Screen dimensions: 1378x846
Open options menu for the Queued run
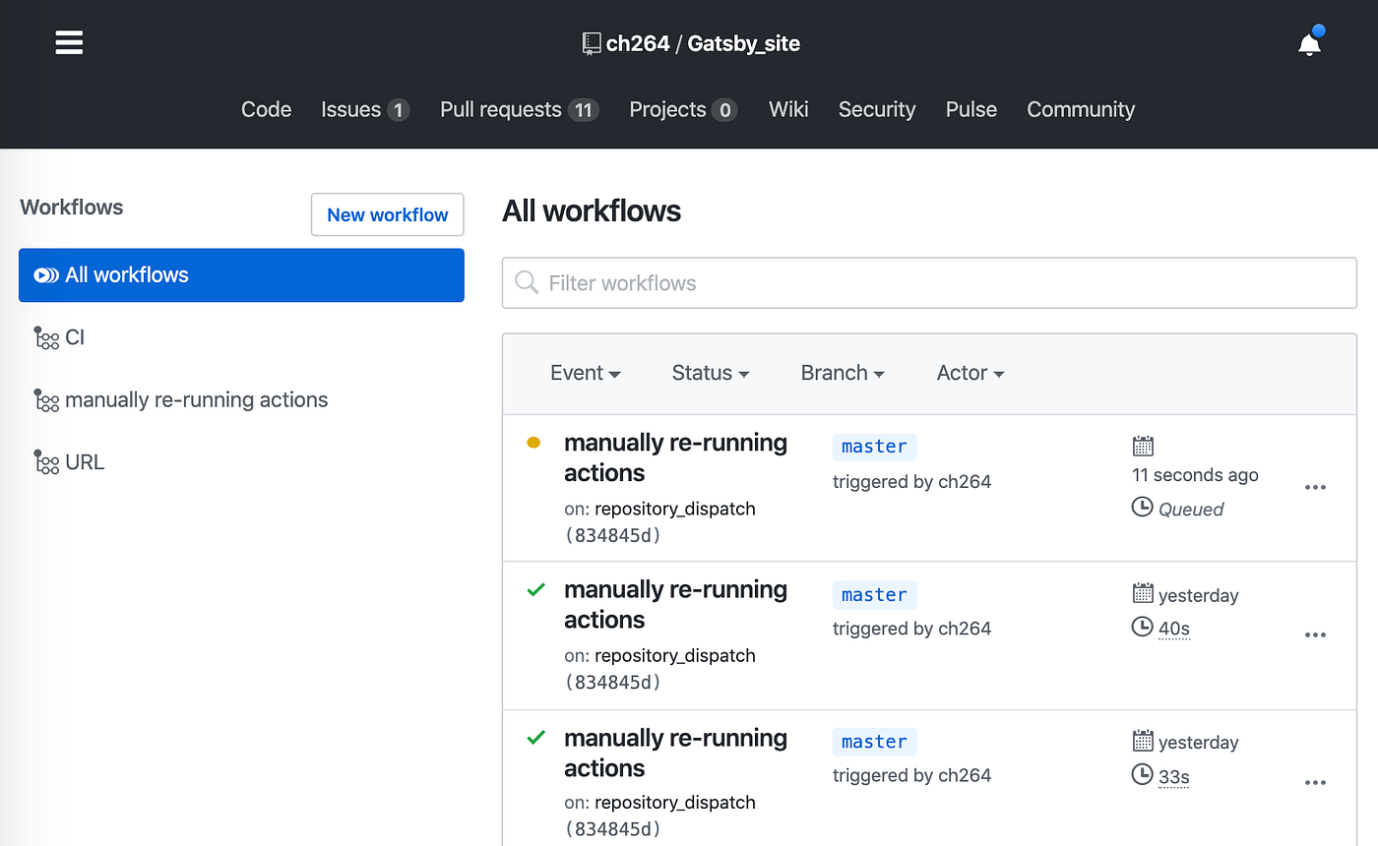click(1315, 488)
